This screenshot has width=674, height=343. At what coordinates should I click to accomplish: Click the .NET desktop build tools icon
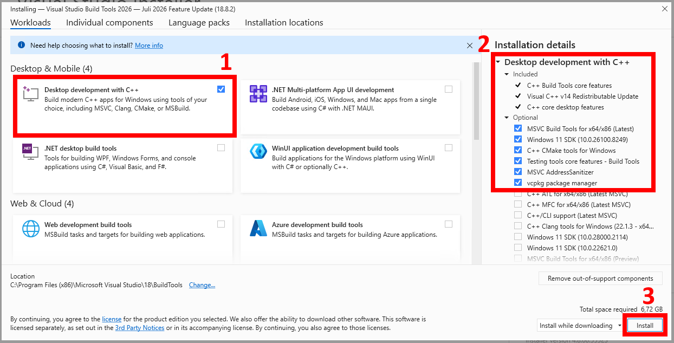pos(30,151)
